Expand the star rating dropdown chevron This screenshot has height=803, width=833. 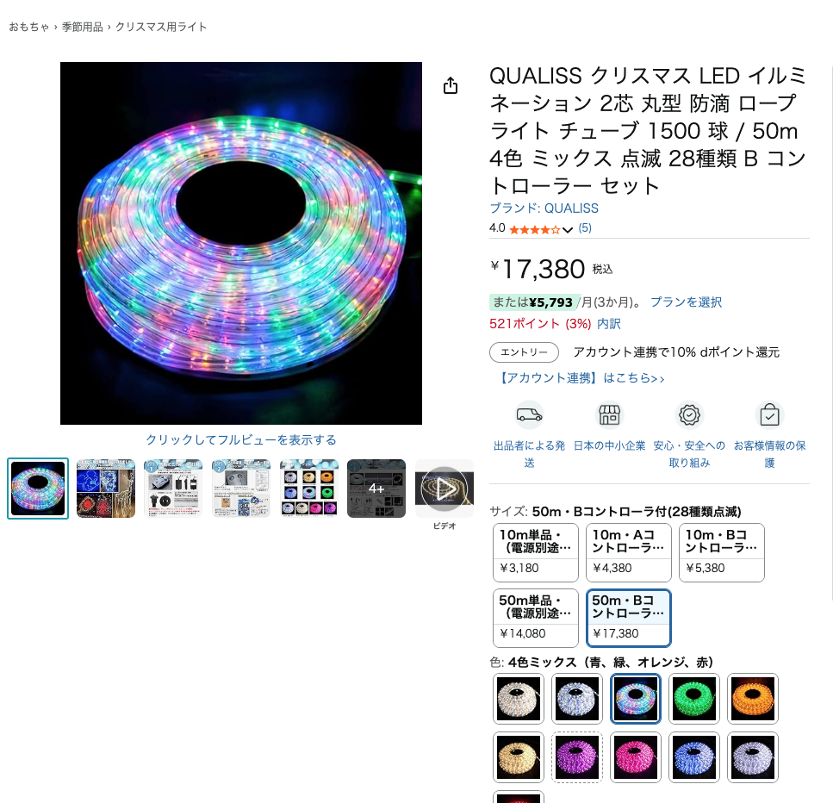point(568,229)
